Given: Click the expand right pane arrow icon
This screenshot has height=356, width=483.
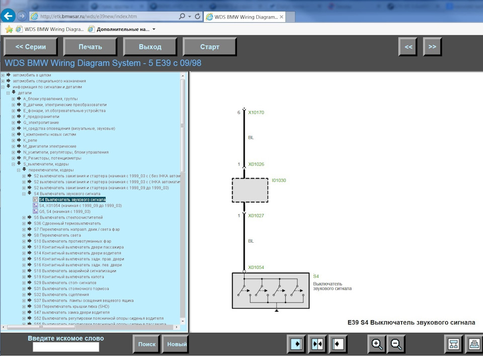Looking at the screenshot, I should click(296, 344).
